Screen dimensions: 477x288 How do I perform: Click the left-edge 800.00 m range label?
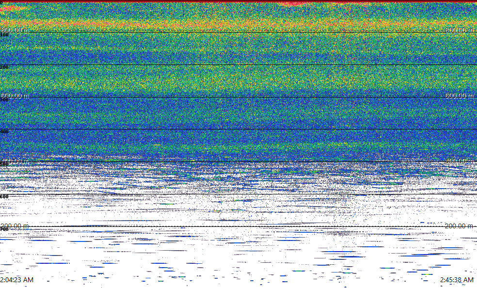point(15,30)
